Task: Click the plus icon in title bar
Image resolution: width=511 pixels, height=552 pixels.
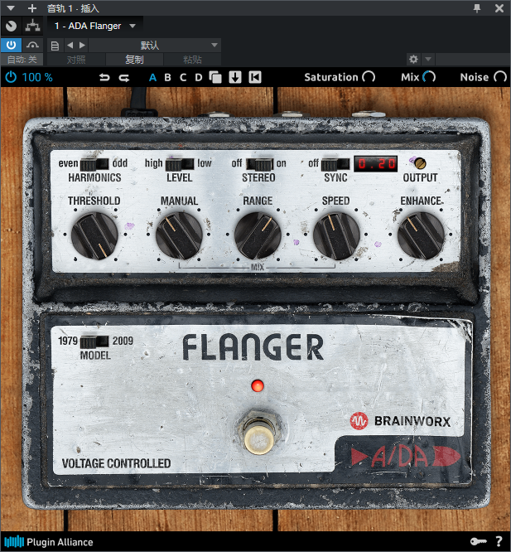Action: [x=32, y=8]
